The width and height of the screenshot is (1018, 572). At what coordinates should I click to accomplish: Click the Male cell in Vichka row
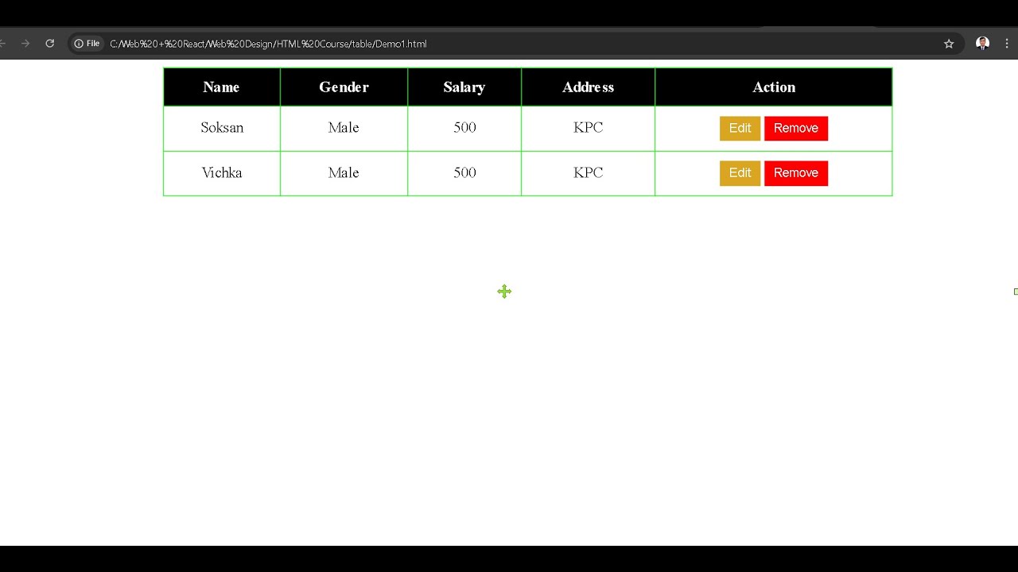pos(344,173)
